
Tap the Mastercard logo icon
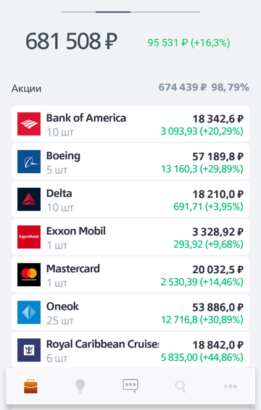click(29, 275)
